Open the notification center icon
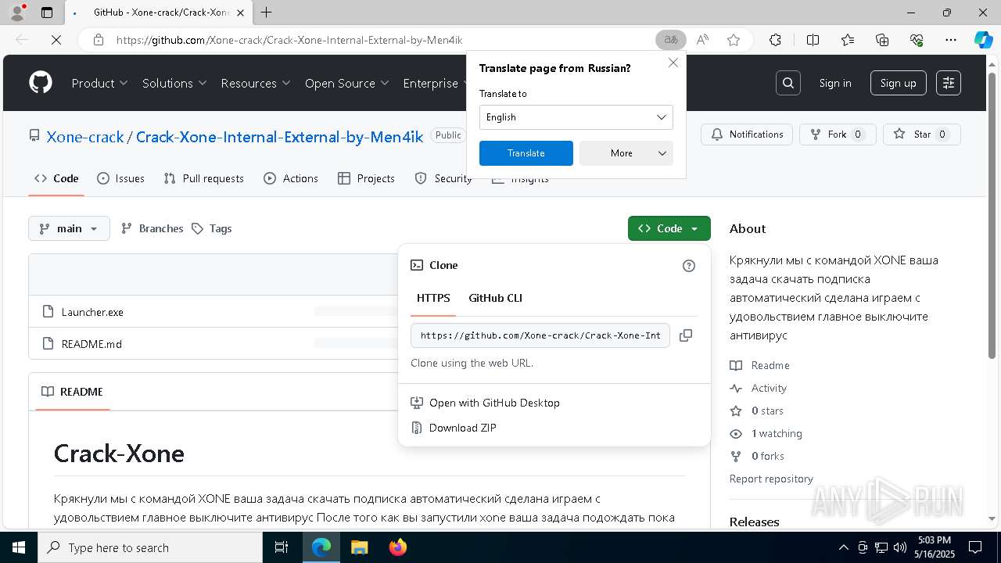The width and height of the screenshot is (1001, 563). pyautogui.click(x=975, y=547)
